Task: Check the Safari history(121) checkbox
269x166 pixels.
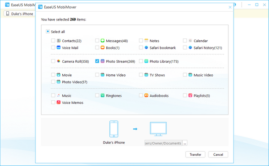Action: click(x=185, y=47)
